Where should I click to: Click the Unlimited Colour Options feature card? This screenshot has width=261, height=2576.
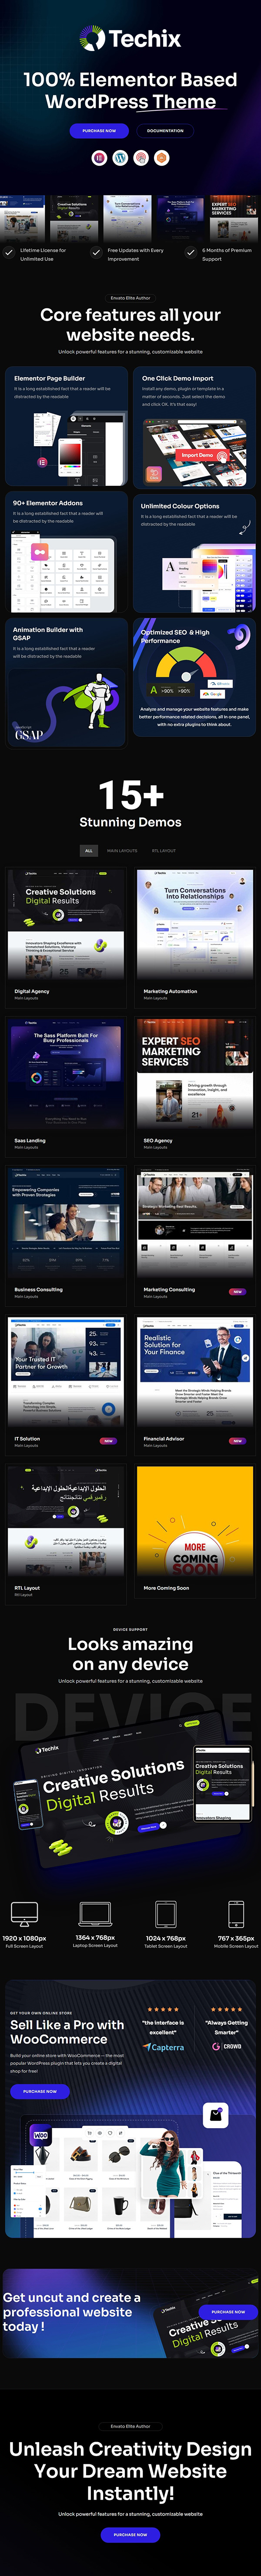point(194,552)
